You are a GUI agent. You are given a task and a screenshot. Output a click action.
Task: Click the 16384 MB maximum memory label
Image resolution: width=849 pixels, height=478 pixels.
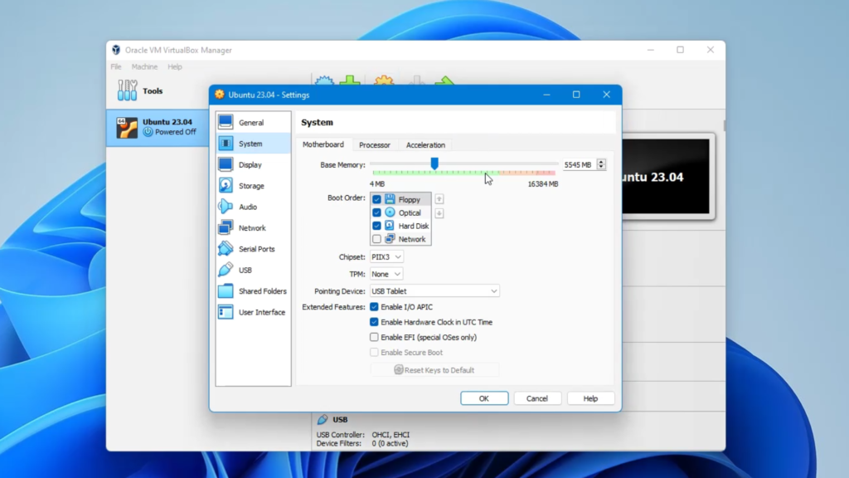(542, 184)
